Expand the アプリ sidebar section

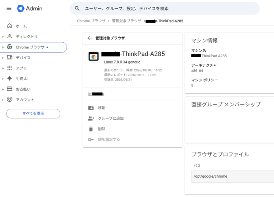coord(3,68)
